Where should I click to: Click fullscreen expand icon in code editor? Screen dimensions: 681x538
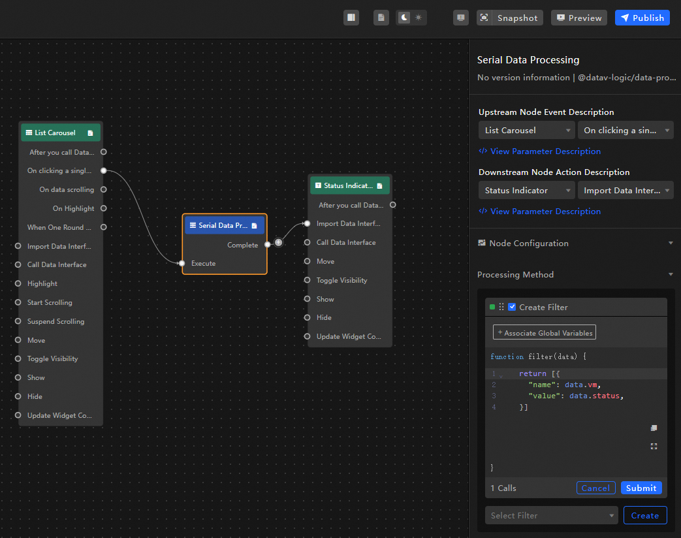tap(654, 447)
